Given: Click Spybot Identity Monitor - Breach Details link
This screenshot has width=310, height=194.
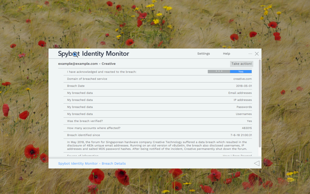Looking at the screenshot, I should [92, 163].
